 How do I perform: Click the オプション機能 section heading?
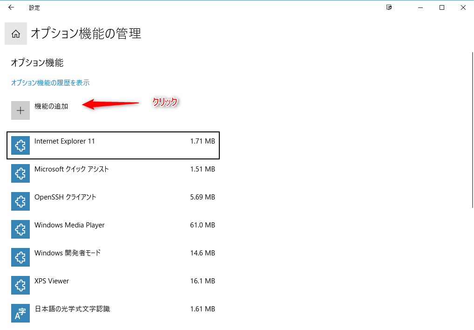coord(37,62)
